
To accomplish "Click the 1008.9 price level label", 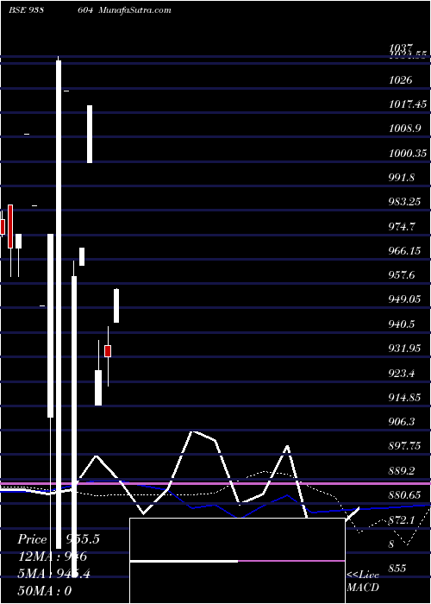I will point(404,129).
